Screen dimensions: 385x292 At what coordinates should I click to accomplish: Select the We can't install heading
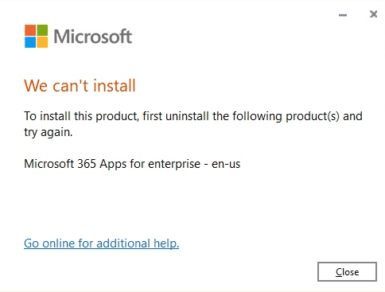point(80,86)
